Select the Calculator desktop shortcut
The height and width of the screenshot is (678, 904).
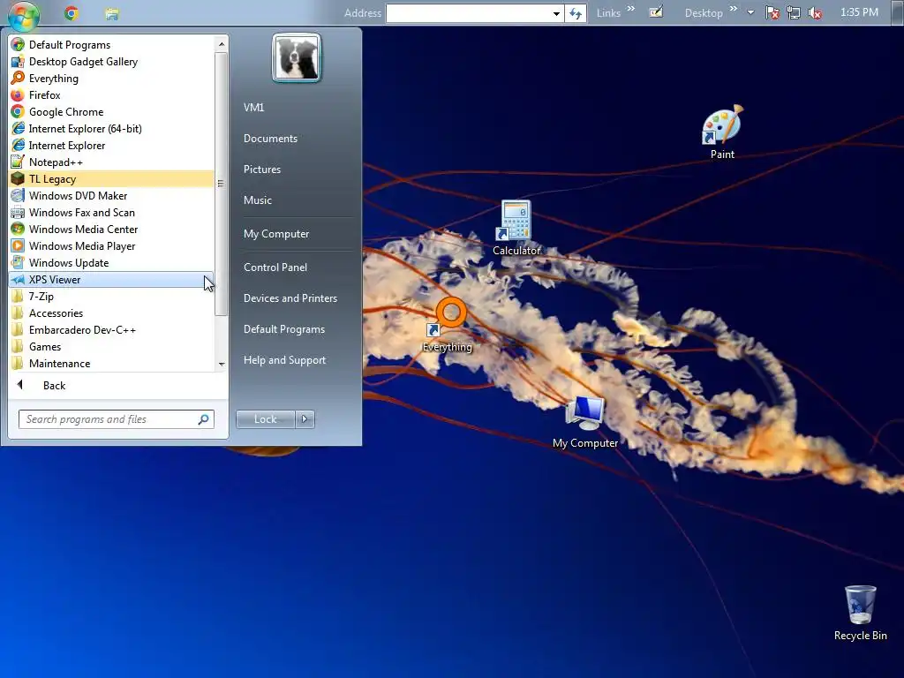point(516,228)
